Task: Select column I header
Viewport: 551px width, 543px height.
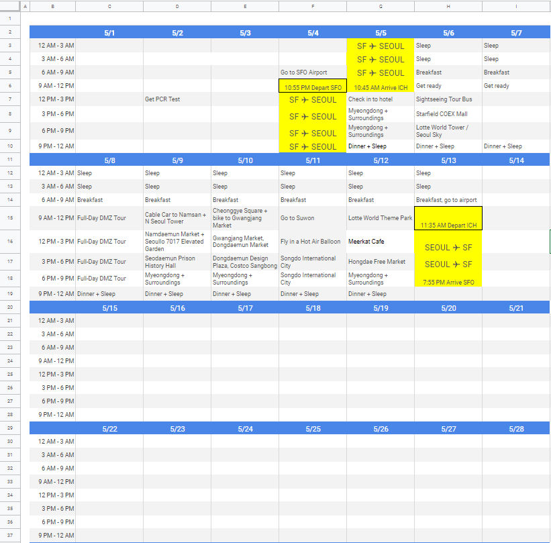Action: pyautogui.click(x=516, y=6)
